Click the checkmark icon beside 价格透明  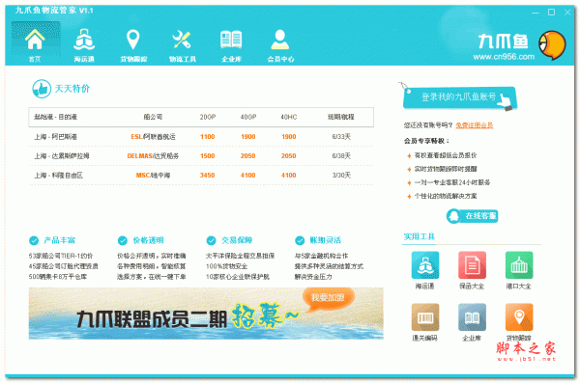tap(123, 241)
